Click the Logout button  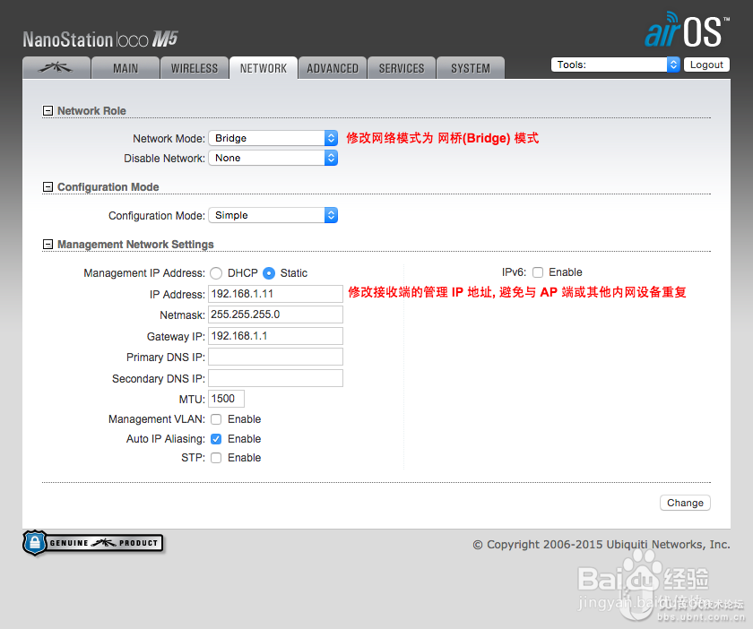point(706,65)
